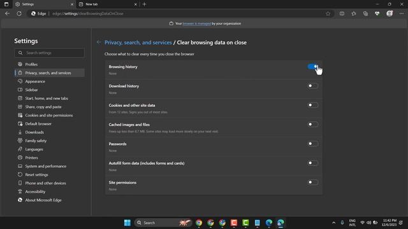Select Privacy, search, and services in sidebar
The width and height of the screenshot is (408, 229).
pyautogui.click(x=50, y=73)
